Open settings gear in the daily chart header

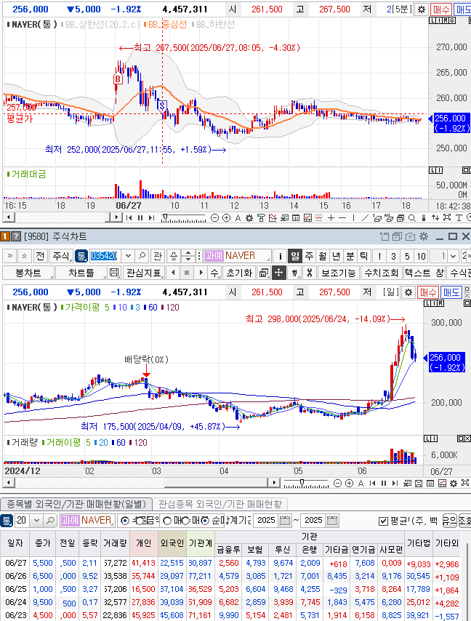[x=408, y=292]
